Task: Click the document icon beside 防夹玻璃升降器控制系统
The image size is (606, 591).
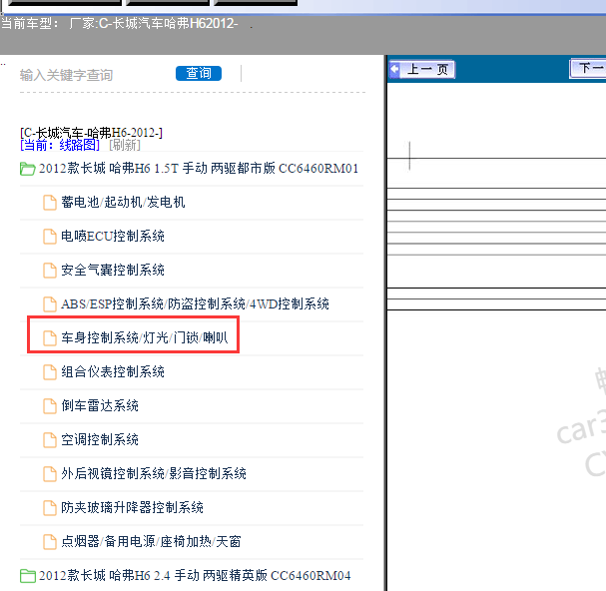Action: click(50, 508)
